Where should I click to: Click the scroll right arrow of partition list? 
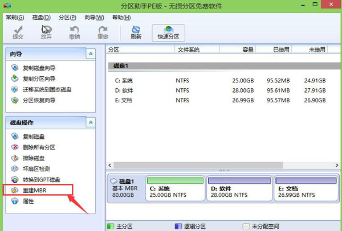click(x=337, y=165)
